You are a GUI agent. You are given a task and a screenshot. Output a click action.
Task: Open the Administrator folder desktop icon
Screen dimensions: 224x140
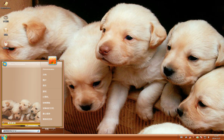tap(6, 5)
